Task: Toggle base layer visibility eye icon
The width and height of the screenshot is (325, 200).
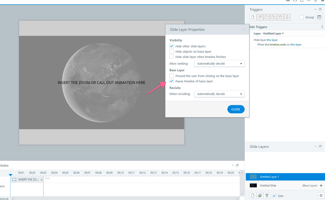Action: [x=321, y=186]
